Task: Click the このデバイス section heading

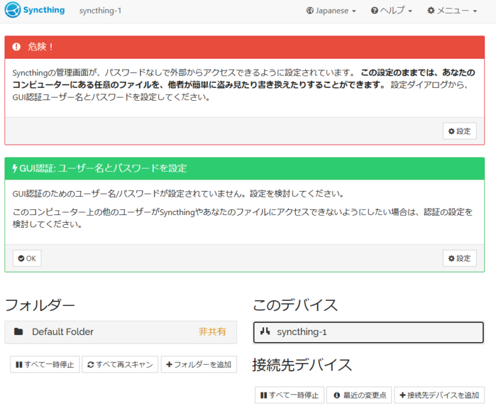Action: click(x=295, y=305)
